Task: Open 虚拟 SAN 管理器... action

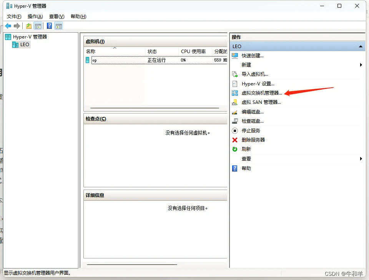Action: tap(261, 102)
